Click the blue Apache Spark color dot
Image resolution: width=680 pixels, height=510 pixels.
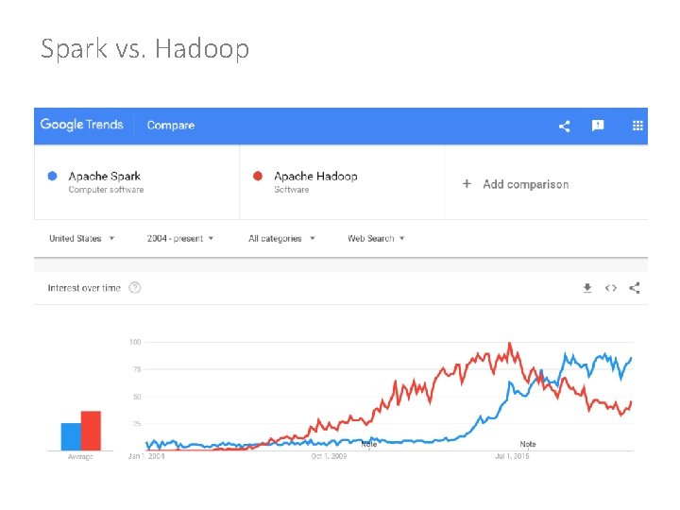click(x=53, y=176)
